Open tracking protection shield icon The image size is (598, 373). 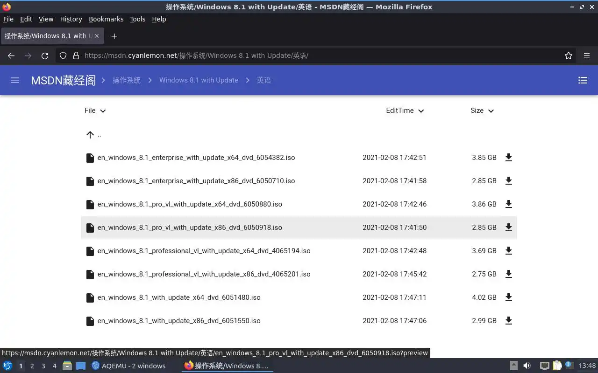tap(63, 55)
